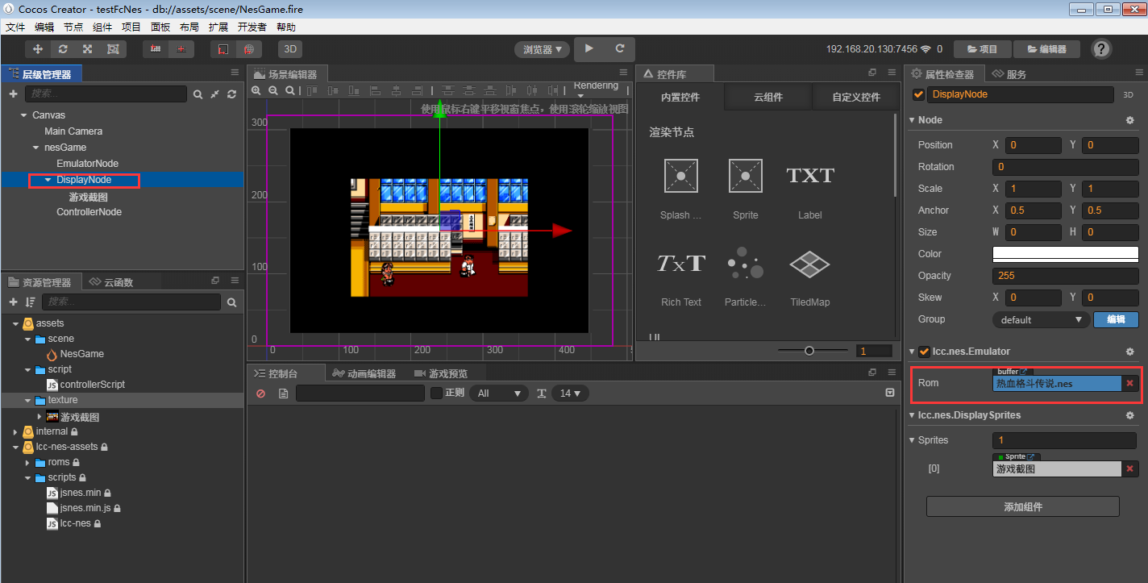Clear the console with the red icon
1148x583 pixels.
coord(260,394)
